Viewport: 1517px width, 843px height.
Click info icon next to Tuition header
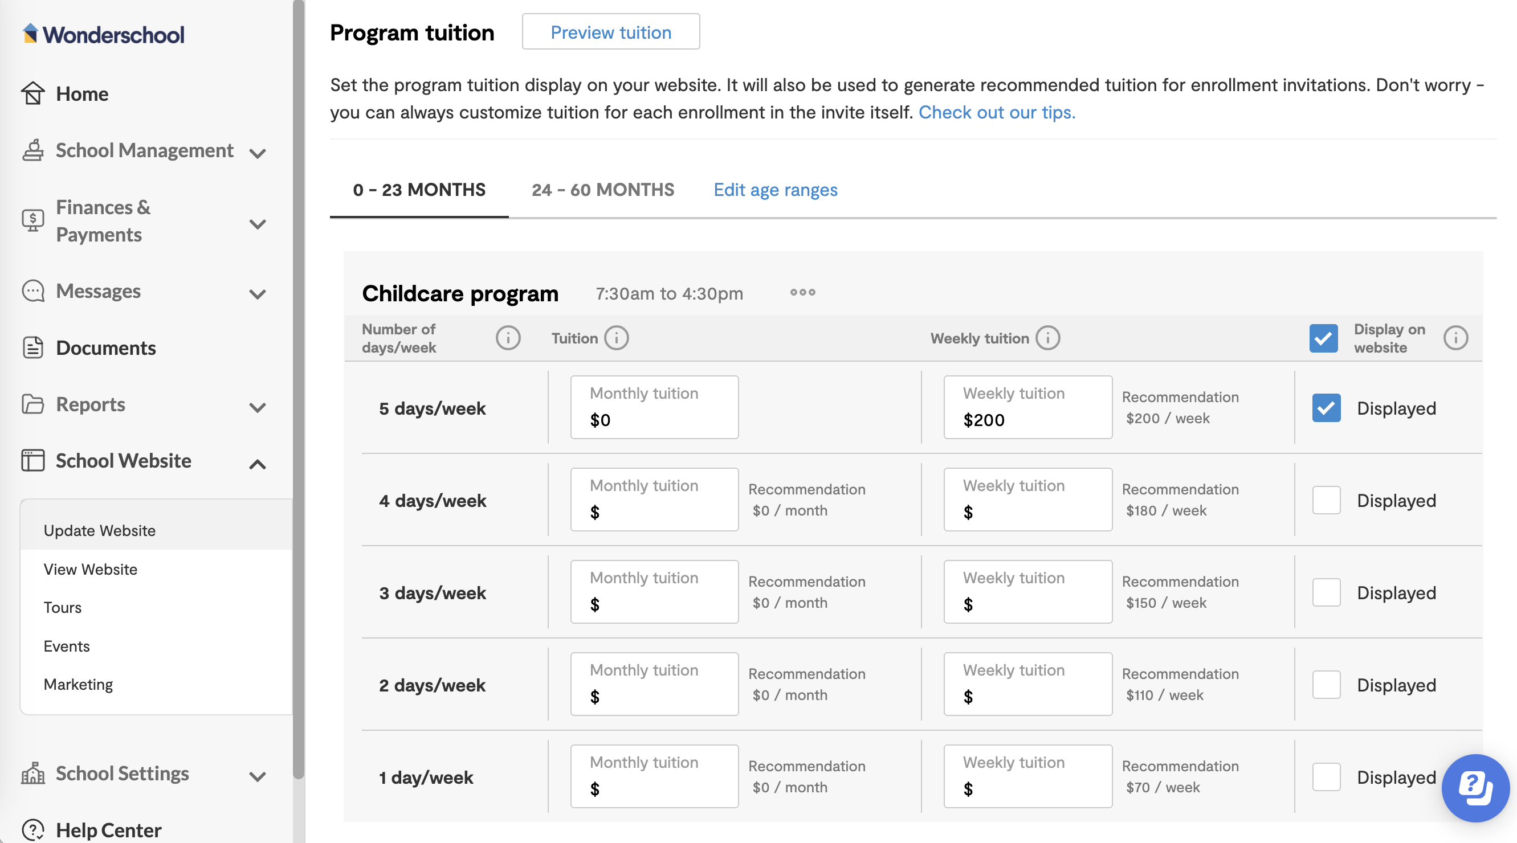point(617,338)
